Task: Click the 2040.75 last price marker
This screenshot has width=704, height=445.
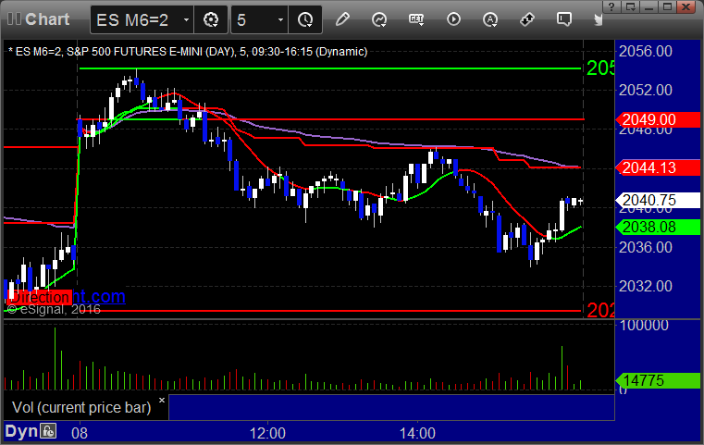Action: [x=658, y=200]
